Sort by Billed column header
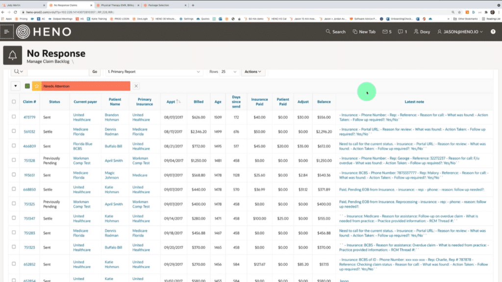The image size is (502, 282). (199, 102)
